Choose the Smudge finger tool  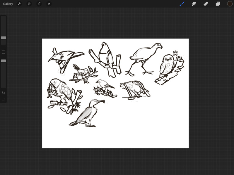click(x=194, y=4)
